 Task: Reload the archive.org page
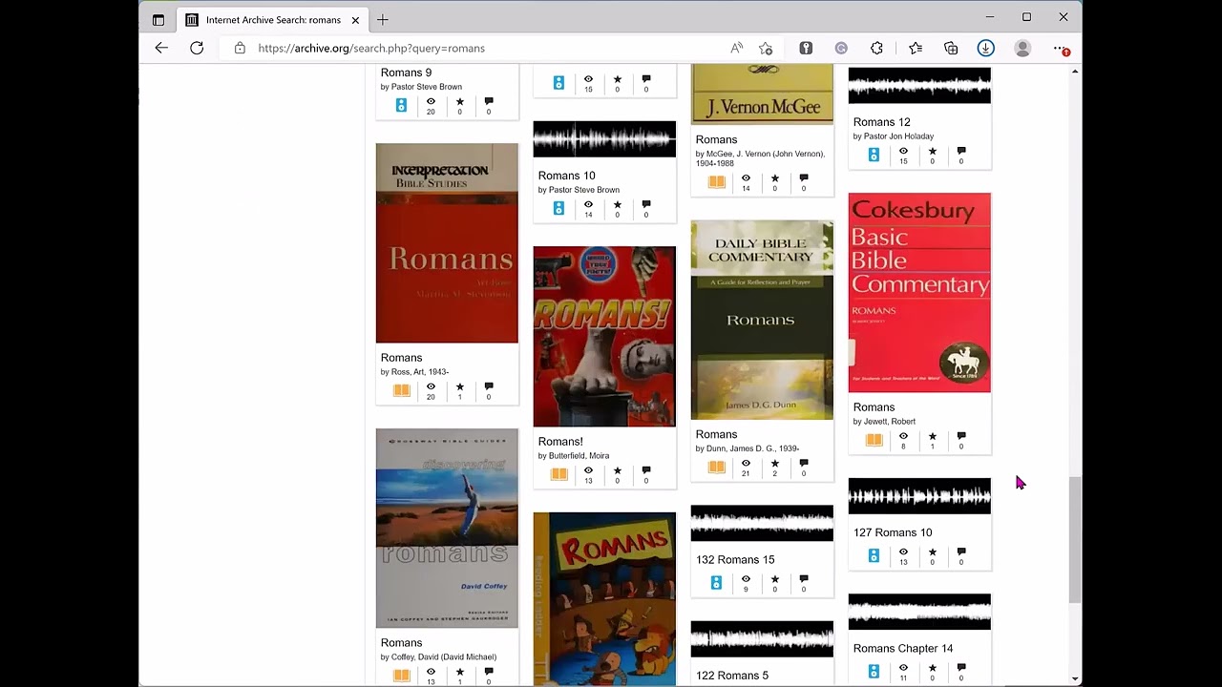click(197, 48)
